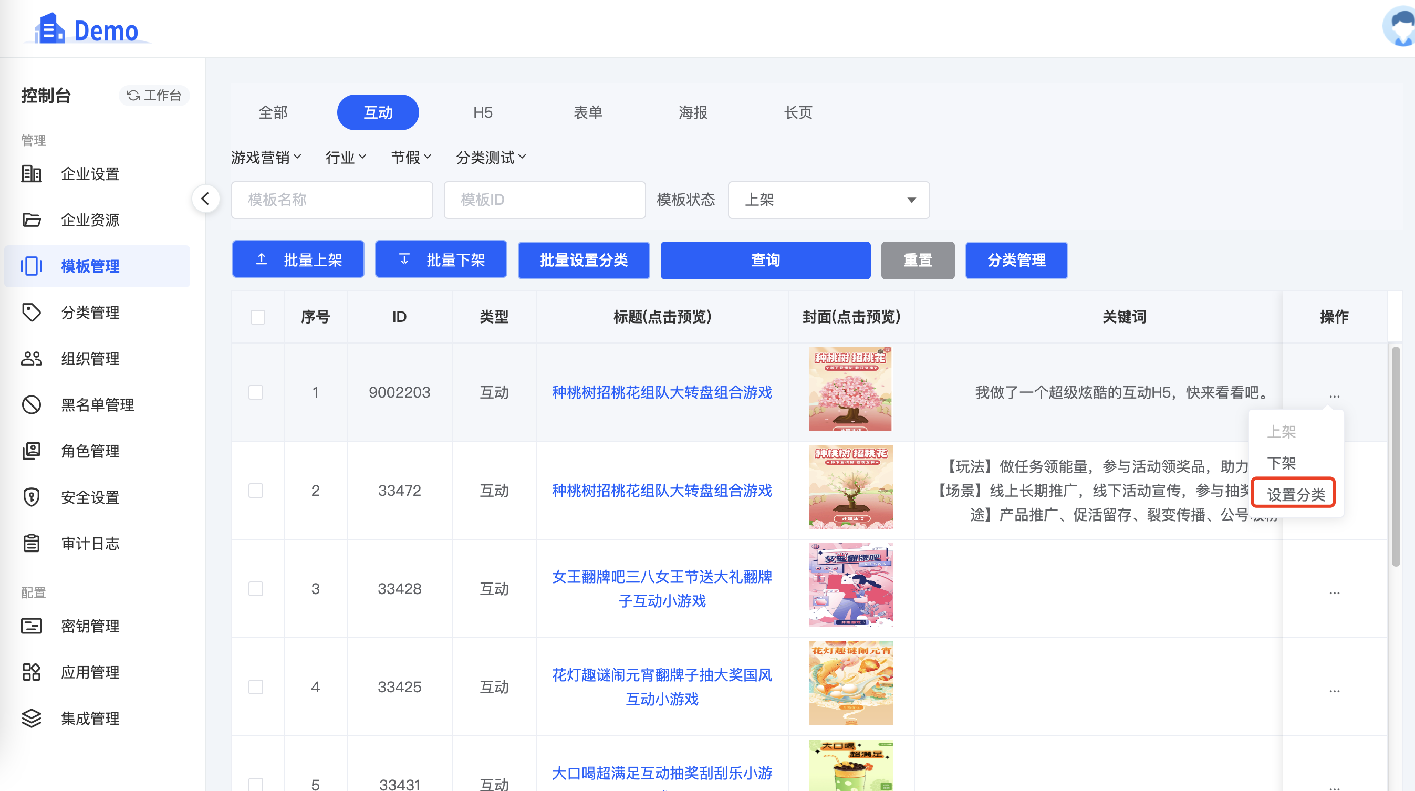Choose 设置分类 in the row action menu
Screen dimensions: 1415x791
point(1296,494)
